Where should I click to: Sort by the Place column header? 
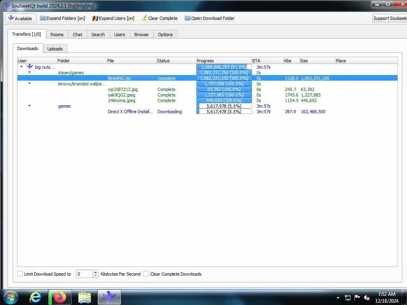366,61
